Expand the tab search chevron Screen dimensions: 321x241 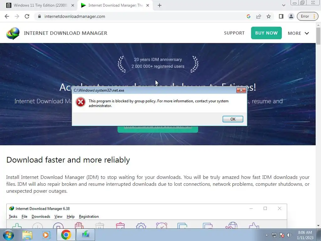pyautogui.click(x=283, y=5)
